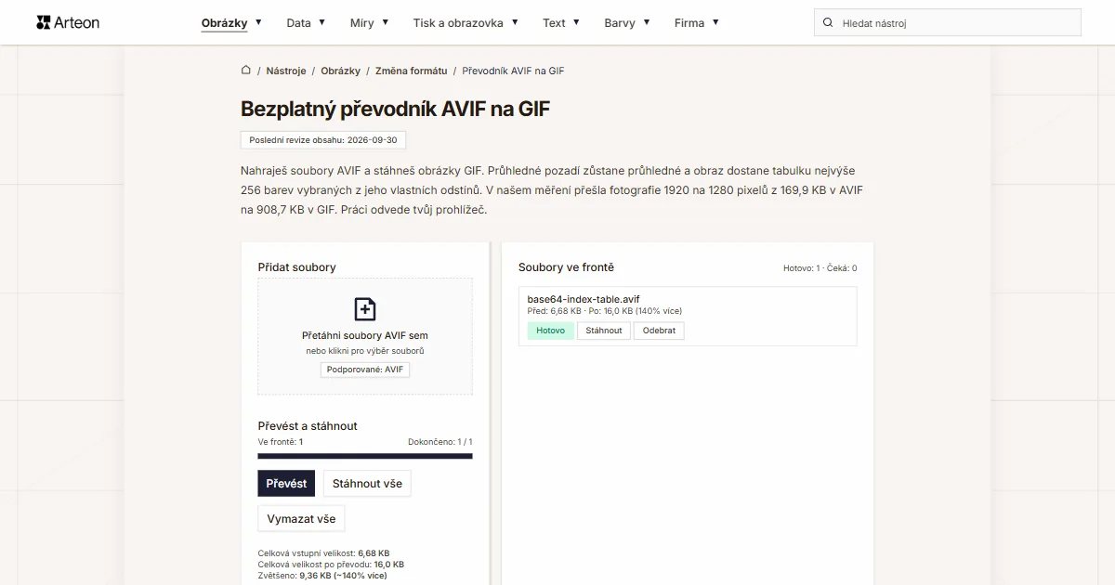Open the Míry menu
The height and width of the screenshot is (585, 1115).
pos(362,23)
